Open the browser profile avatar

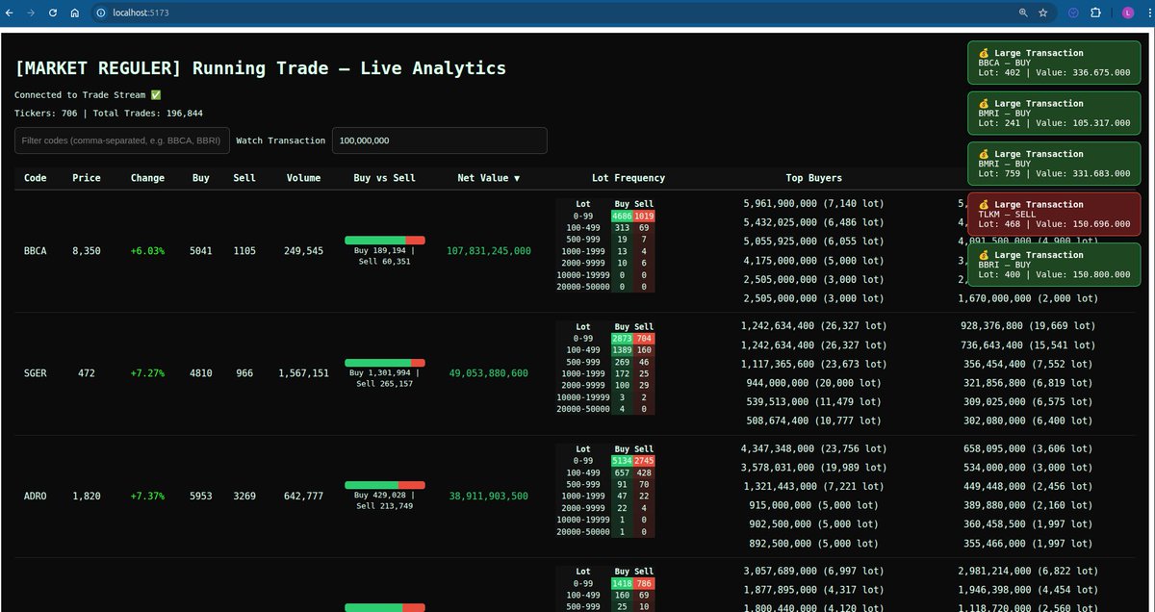pyautogui.click(x=1127, y=13)
